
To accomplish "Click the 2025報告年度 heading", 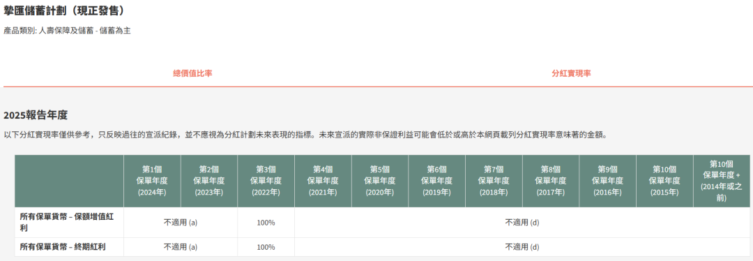I will tap(36, 115).
